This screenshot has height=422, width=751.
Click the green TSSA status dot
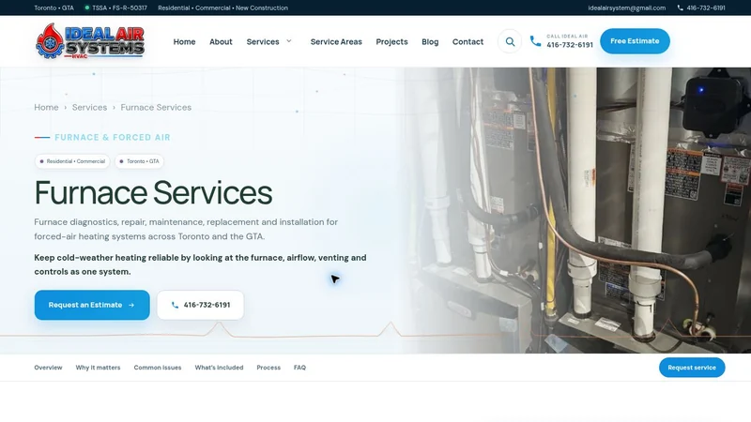click(x=87, y=8)
